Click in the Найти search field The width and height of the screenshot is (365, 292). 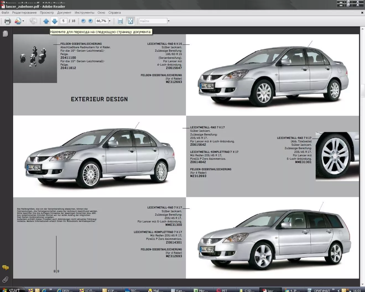pyautogui.click(x=153, y=21)
